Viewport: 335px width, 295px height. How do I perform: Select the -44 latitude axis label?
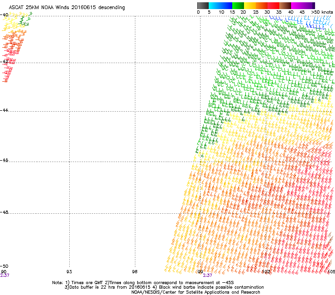coord(4,110)
